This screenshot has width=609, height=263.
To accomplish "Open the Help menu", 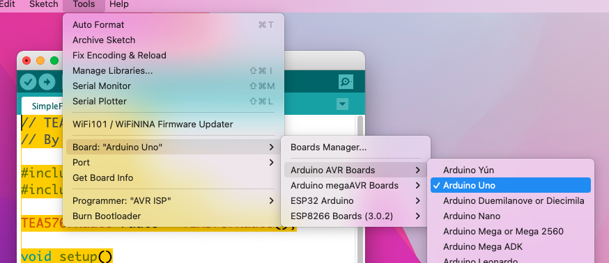I will point(119,5).
